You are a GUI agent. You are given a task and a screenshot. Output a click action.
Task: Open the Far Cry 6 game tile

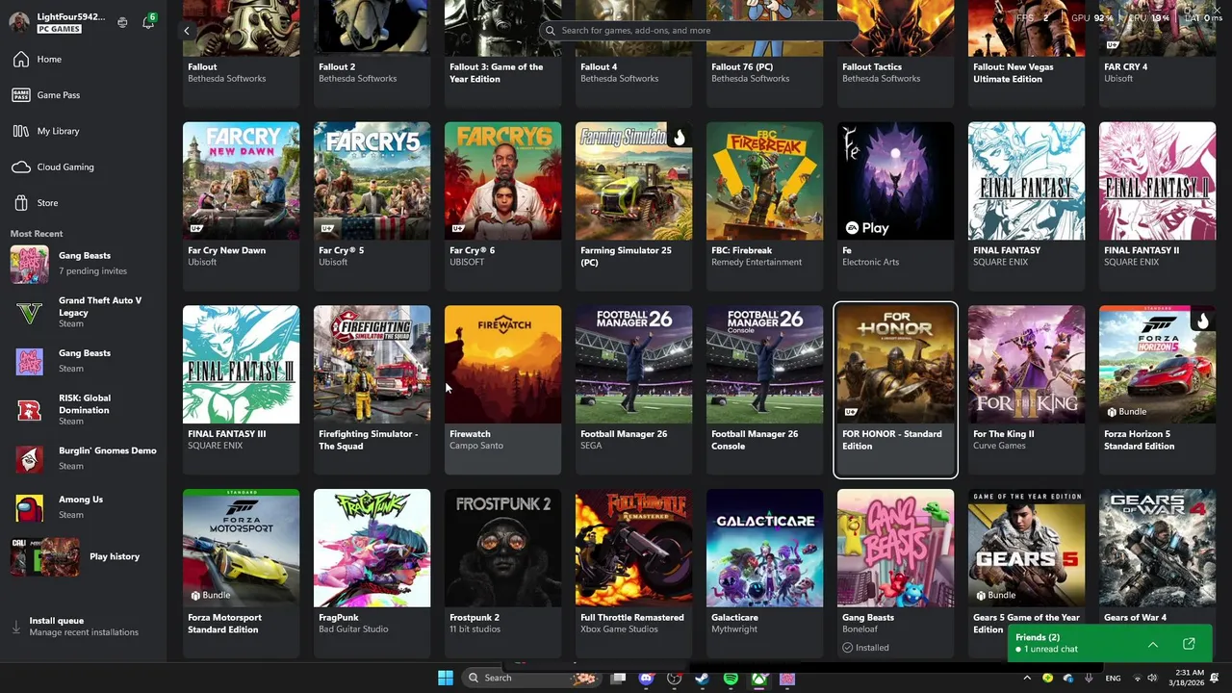coord(502,206)
